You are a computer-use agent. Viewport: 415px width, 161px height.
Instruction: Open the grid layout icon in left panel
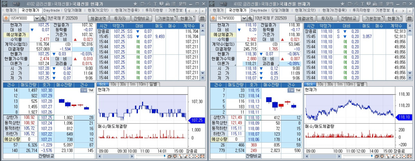point(202,18)
